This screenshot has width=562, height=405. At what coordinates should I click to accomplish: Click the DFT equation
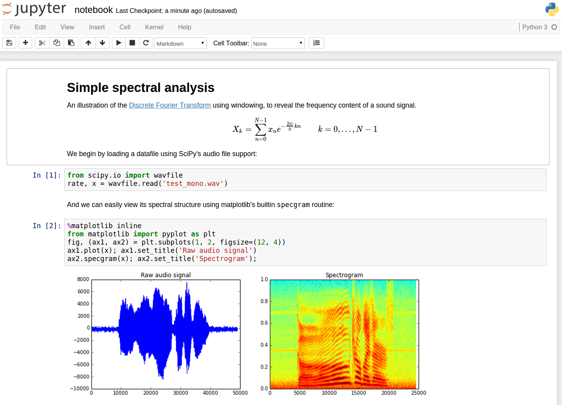(305, 129)
